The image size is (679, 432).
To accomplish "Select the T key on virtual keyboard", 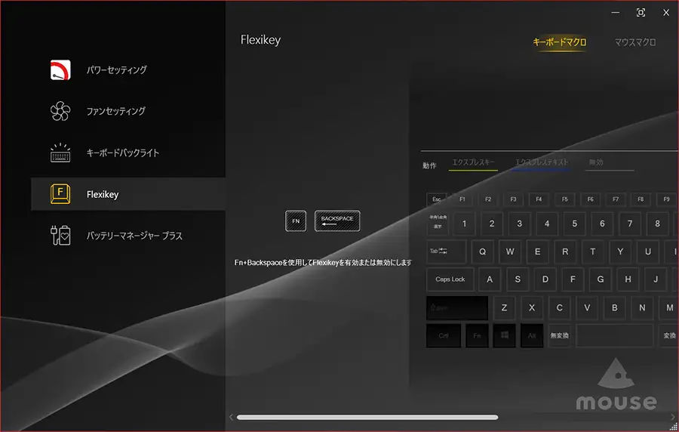I will click(593, 251).
